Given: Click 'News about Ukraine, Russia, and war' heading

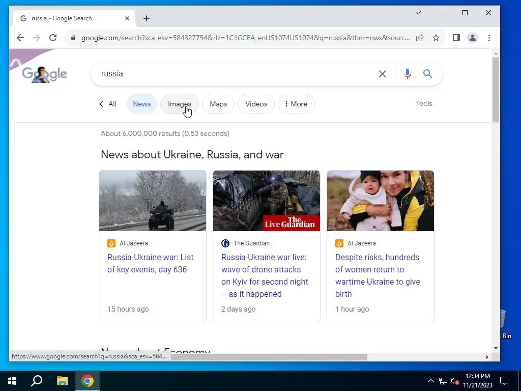Looking at the screenshot, I should [x=192, y=155].
